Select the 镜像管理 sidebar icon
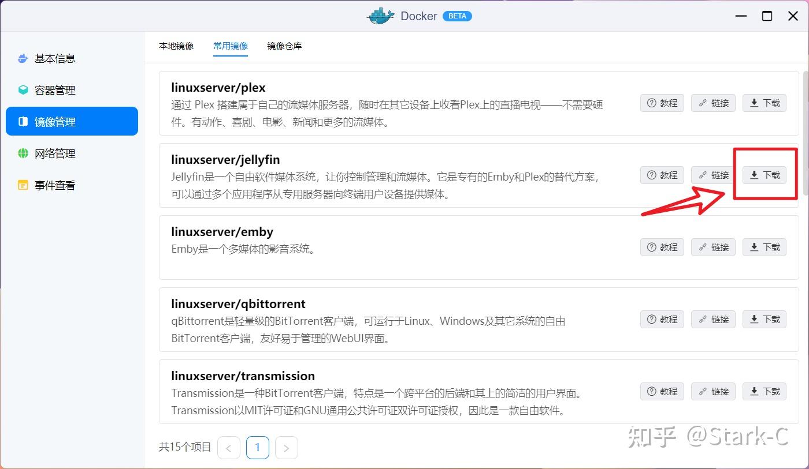The height and width of the screenshot is (469, 809). 22,121
